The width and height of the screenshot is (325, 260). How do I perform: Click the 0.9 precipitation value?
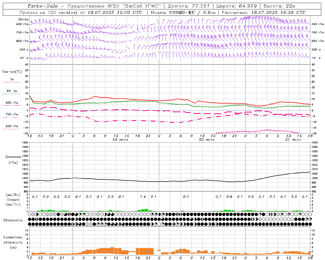[46, 197]
